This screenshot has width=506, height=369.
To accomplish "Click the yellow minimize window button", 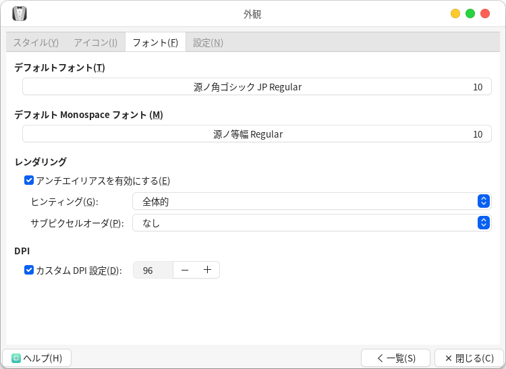I will [455, 13].
